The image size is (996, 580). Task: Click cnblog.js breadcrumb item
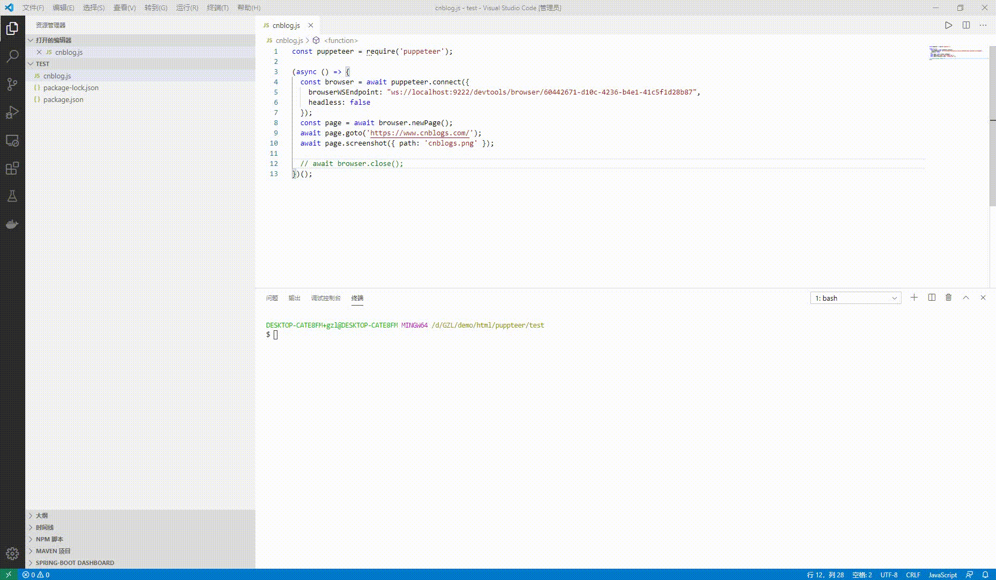pyautogui.click(x=289, y=40)
